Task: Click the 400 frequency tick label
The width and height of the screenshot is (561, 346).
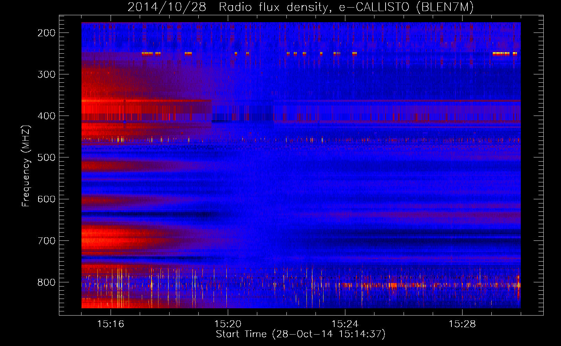Action: (x=46, y=116)
